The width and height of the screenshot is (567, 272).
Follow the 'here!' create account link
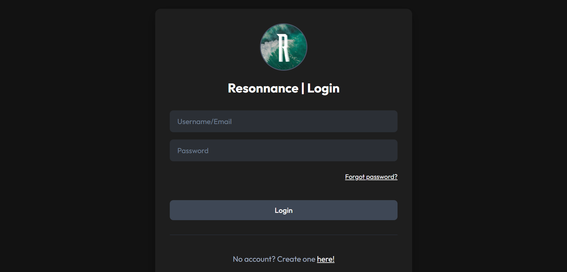[x=326, y=259]
